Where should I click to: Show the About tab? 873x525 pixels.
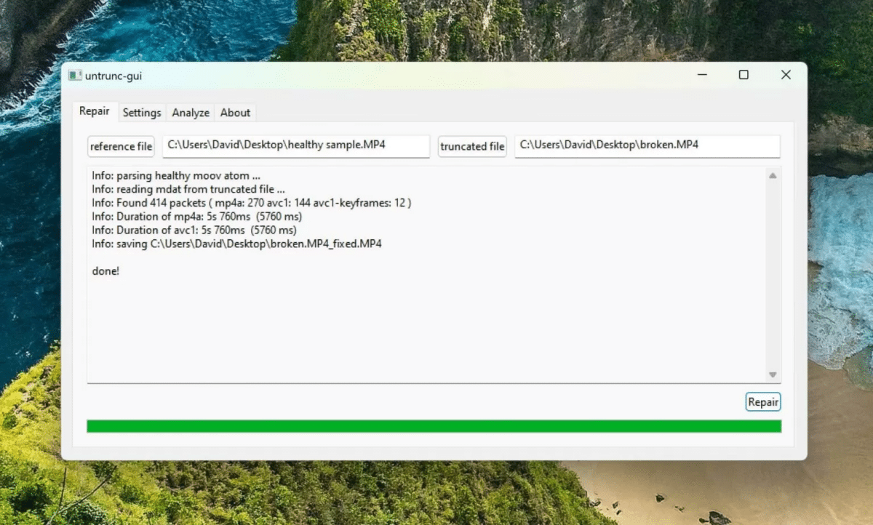tap(235, 113)
